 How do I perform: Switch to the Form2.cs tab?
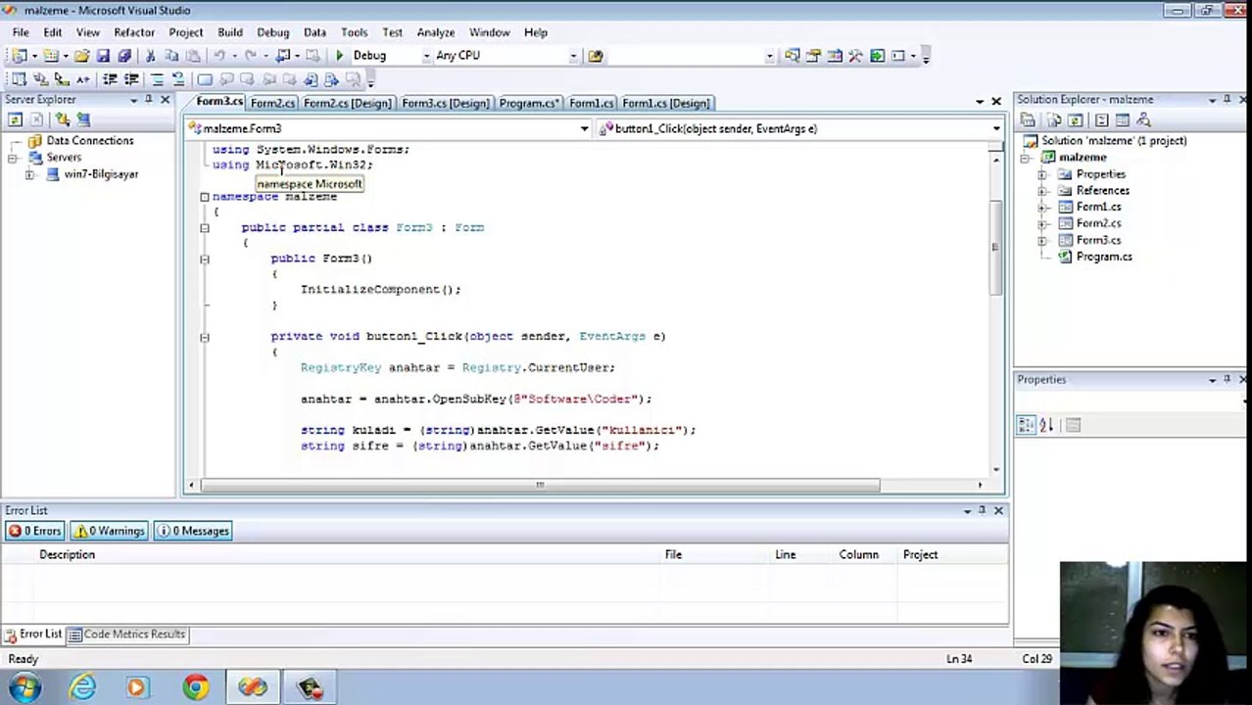(x=272, y=103)
